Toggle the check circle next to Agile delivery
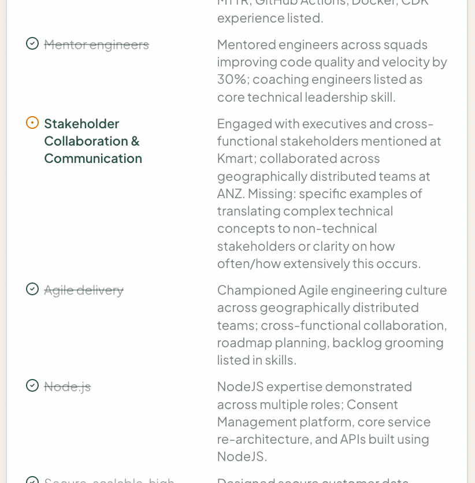 [x=32, y=289]
